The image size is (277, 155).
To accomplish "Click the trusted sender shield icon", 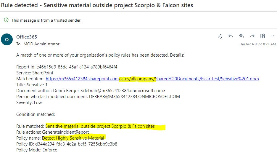I will tap(6, 20).
